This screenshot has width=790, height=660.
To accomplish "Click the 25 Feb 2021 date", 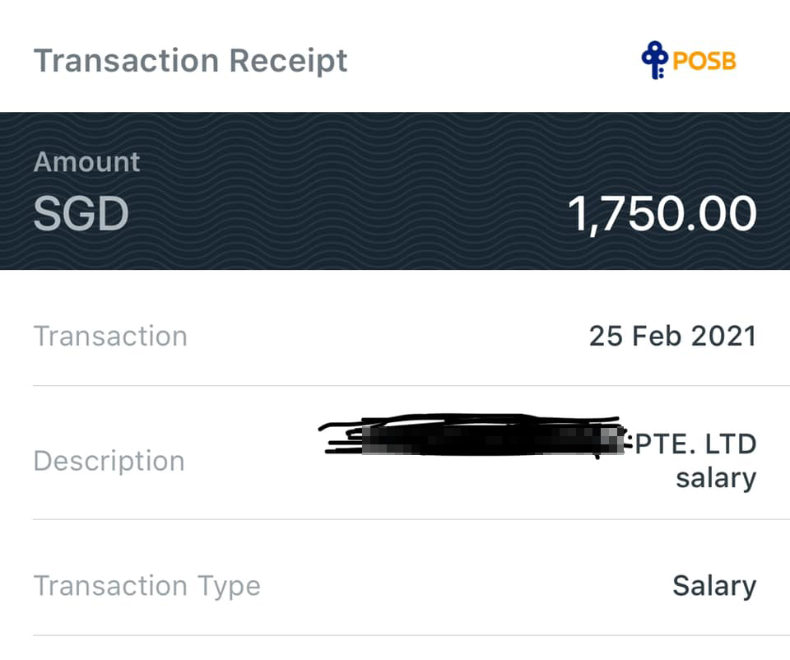I will pyautogui.click(x=672, y=337).
